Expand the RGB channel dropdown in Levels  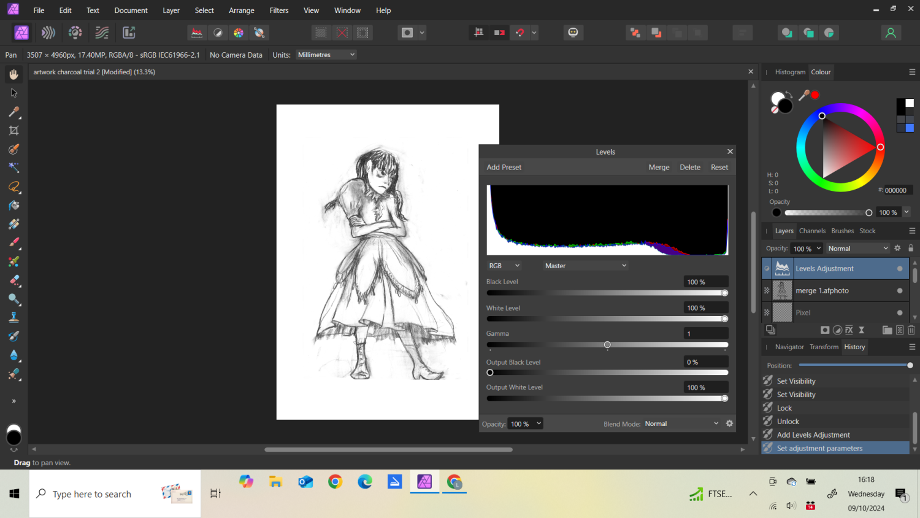click(x=504, y=265)
